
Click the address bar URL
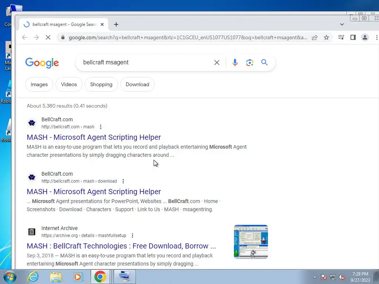188,37
